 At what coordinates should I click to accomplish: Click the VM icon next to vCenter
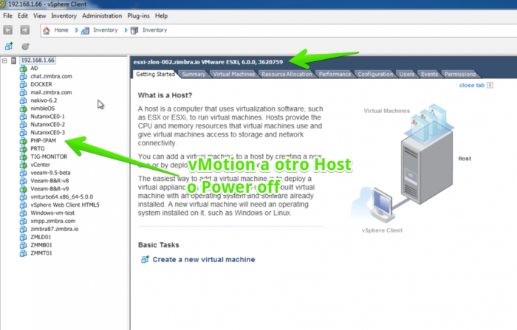click(23, 165)
